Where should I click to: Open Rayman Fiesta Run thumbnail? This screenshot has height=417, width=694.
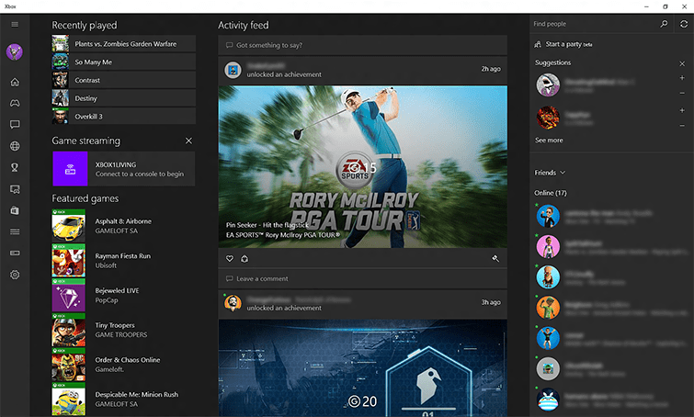(68, 261)
